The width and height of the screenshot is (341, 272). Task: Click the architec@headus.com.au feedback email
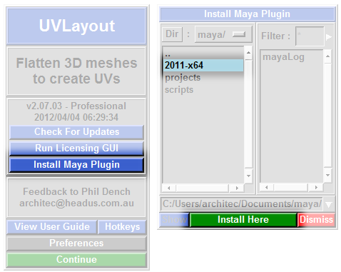(76, 203)
